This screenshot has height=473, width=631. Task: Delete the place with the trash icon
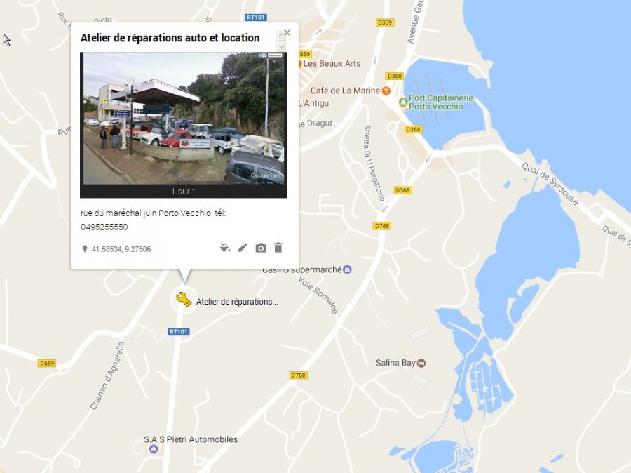278,248
